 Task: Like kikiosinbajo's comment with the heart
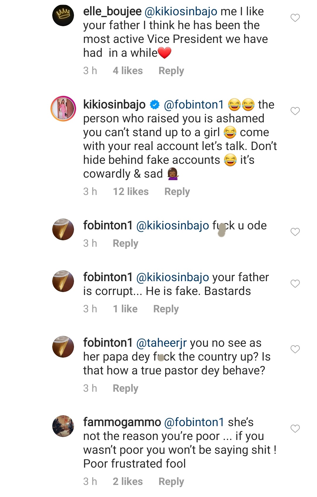click(x=295, y=111)
